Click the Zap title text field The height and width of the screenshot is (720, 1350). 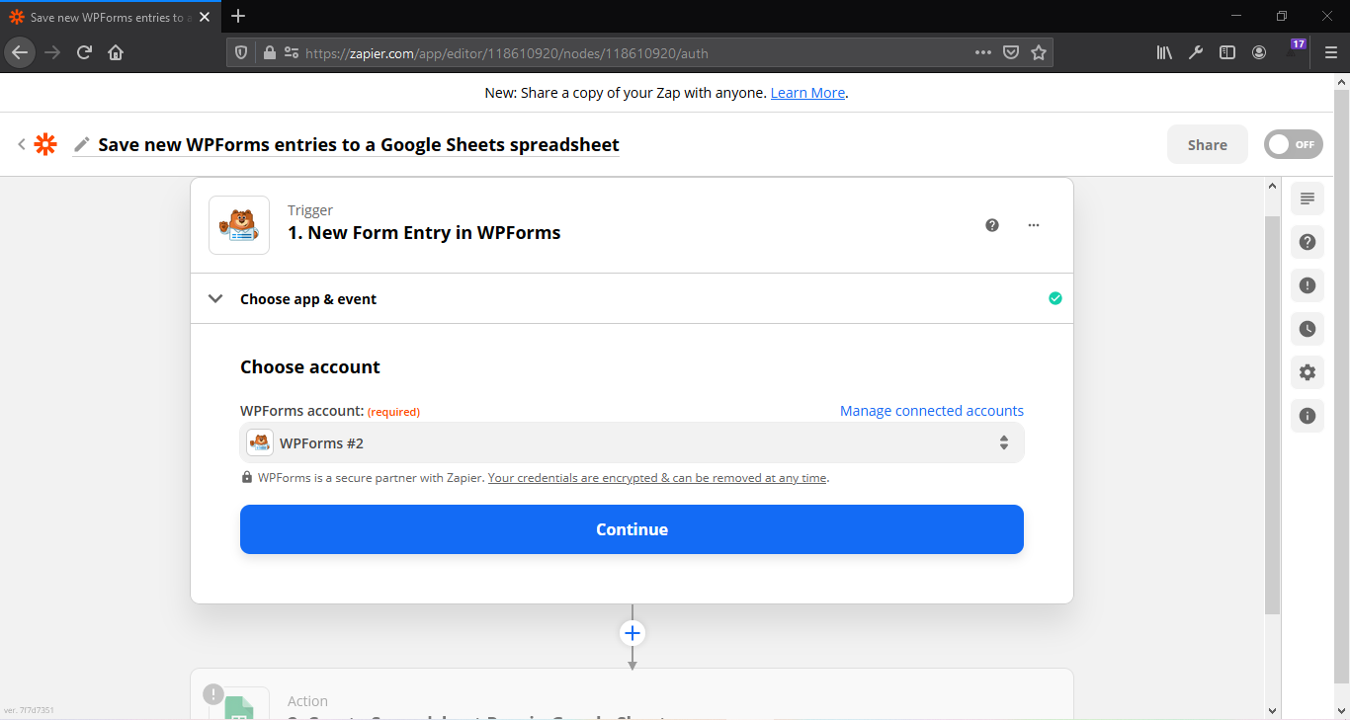(x=359, y=144)
